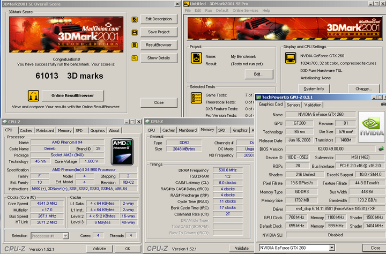386x254 pixels.
Task: Click the 3DMark2001 SE Pro title bar icon
Action: [x=187, y=4]
